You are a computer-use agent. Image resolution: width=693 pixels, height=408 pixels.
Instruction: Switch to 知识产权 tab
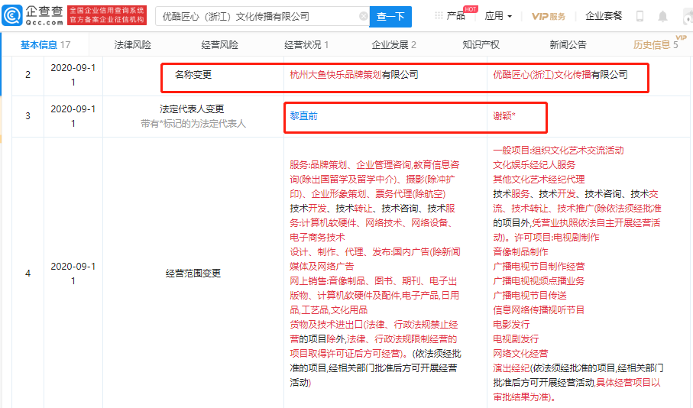pos(481,44)
